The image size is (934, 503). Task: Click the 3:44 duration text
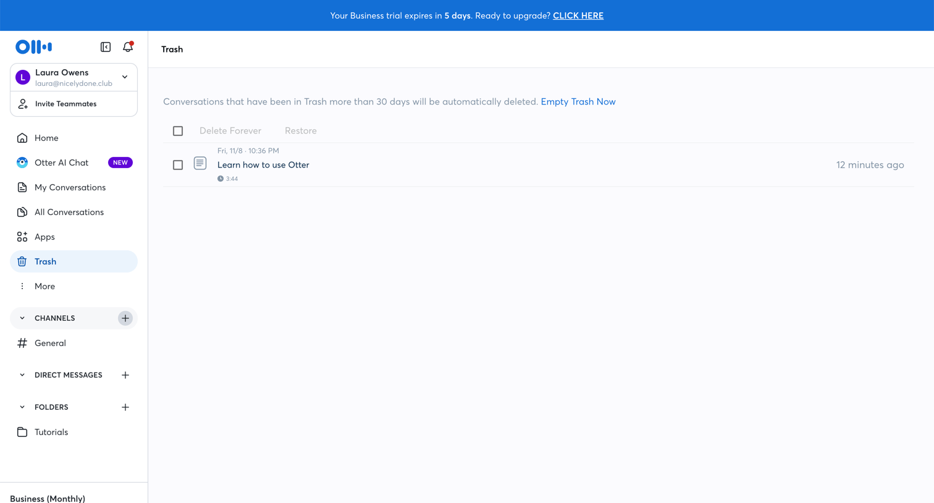click(x=232, y=179)
